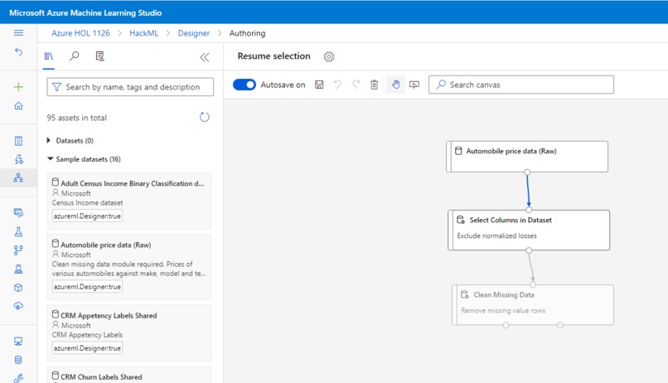Screen dimensions: 668x383
Task: Collapse the asset panel with double chevron
Action: coord(205,57)
